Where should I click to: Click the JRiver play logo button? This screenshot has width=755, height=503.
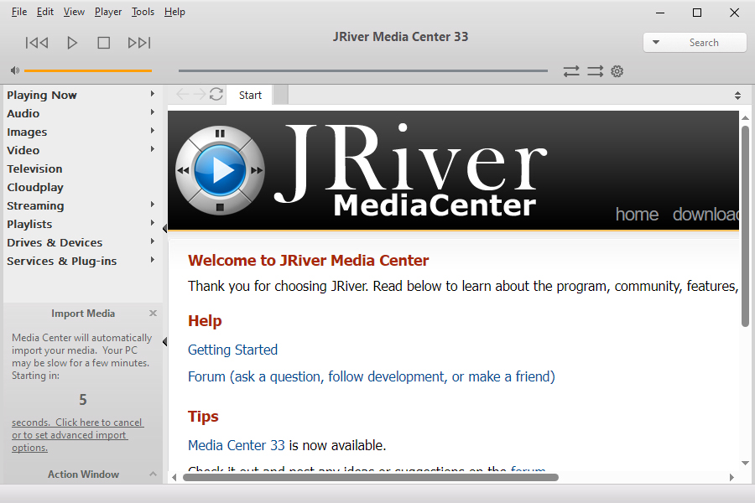pyautogui.click(x=220, y=170)
